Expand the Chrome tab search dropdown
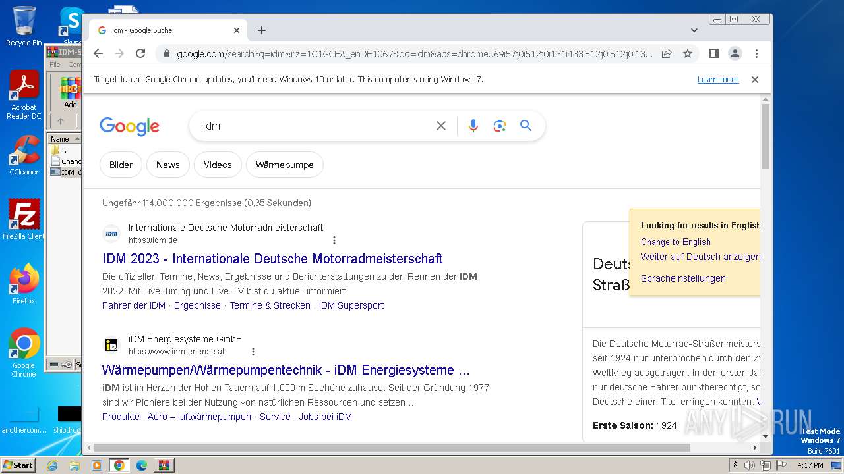The width and height of the screenshot is (844, 474). click(694, 30)
